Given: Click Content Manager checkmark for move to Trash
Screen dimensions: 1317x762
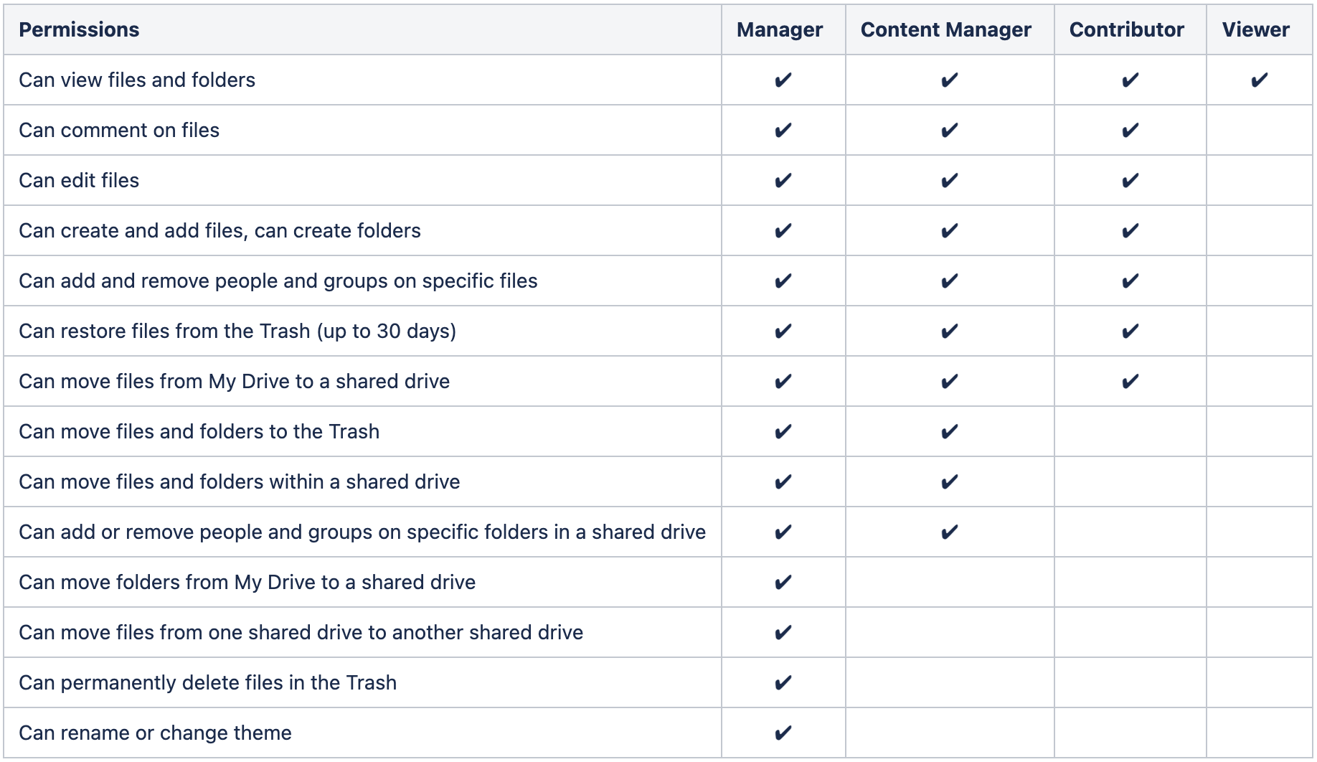Looking at the screenshot, I should tap(949, 432).
